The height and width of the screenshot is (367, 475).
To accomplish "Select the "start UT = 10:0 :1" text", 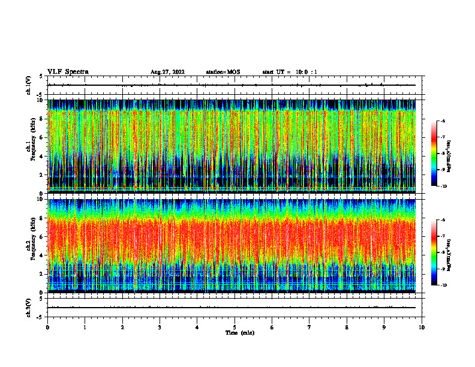I will 290,72.
